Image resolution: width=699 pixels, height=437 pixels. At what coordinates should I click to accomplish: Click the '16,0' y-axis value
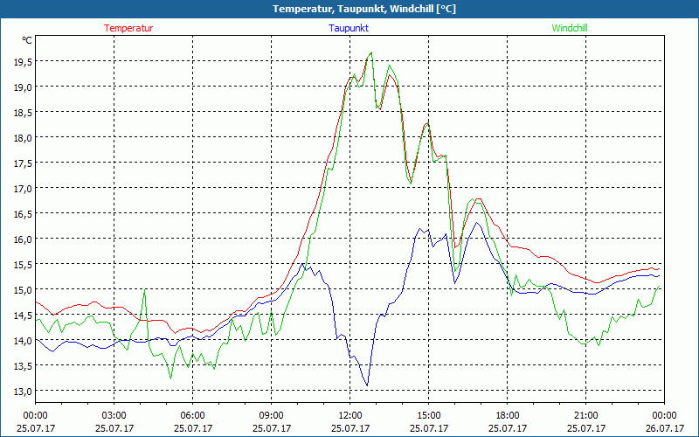(23, 239)
